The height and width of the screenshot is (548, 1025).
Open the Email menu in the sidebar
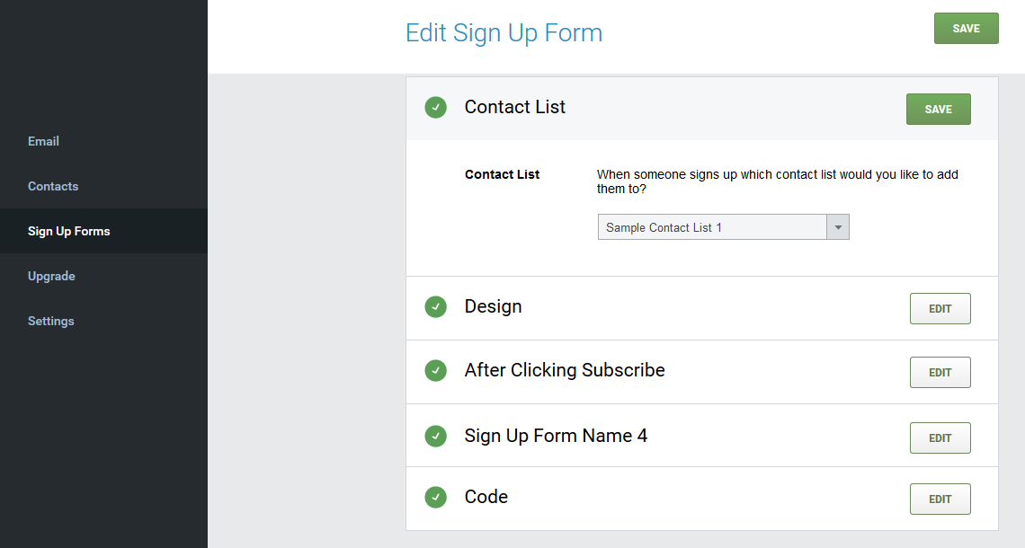(43, 141)
